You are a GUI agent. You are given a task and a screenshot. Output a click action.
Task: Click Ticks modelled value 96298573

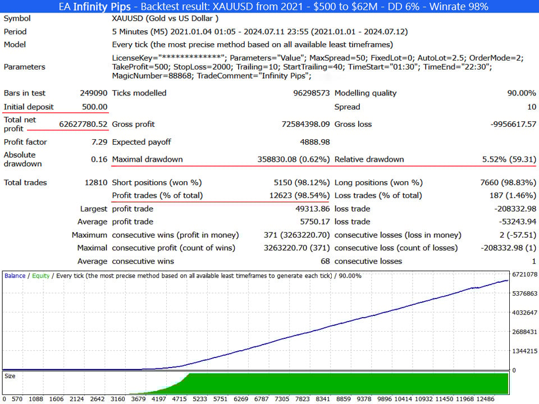[x=311, y=93]
